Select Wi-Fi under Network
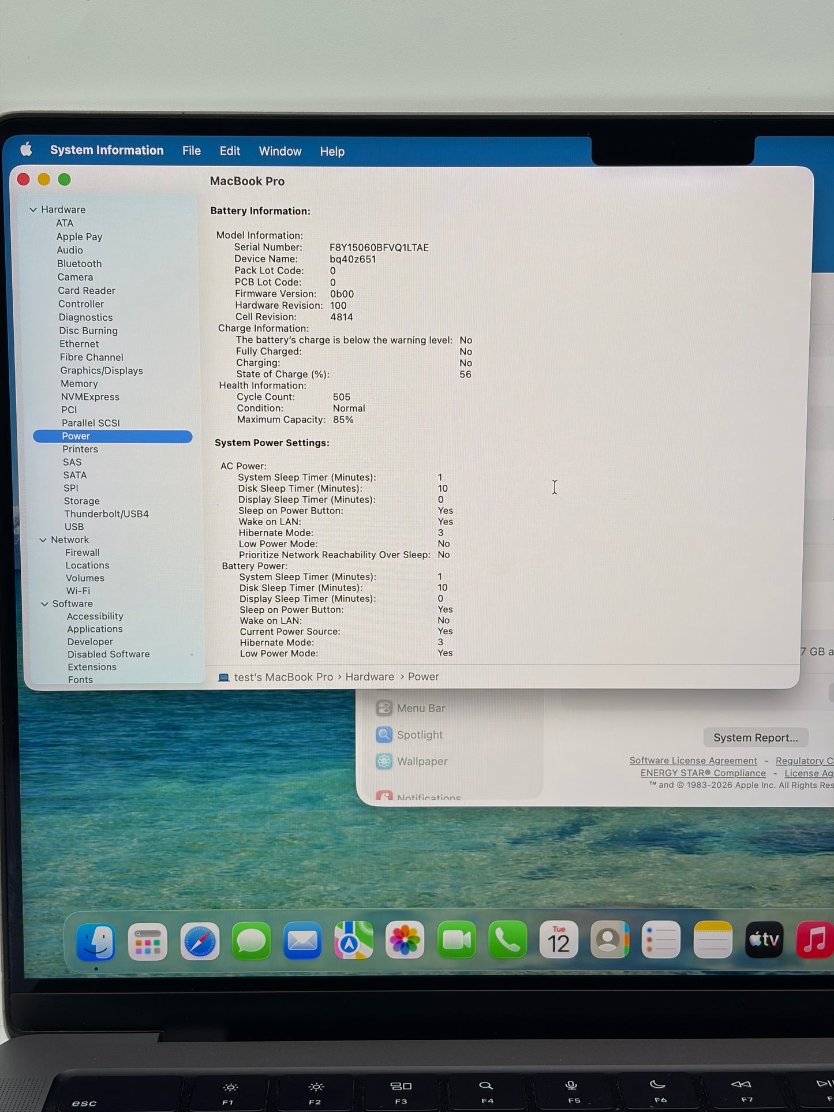 click(78, 591)
